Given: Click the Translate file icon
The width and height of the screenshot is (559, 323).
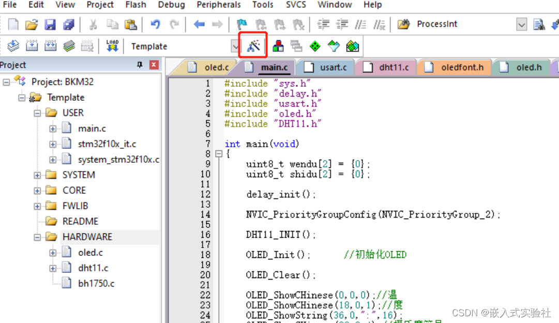Looking at the screenshot, I should pos(13,46).
